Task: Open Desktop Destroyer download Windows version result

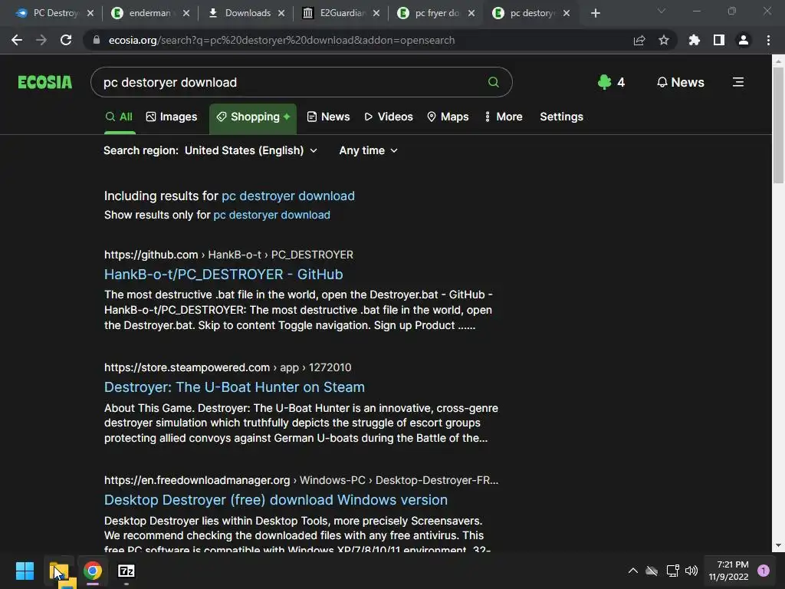Action: (x=276, y=500)
